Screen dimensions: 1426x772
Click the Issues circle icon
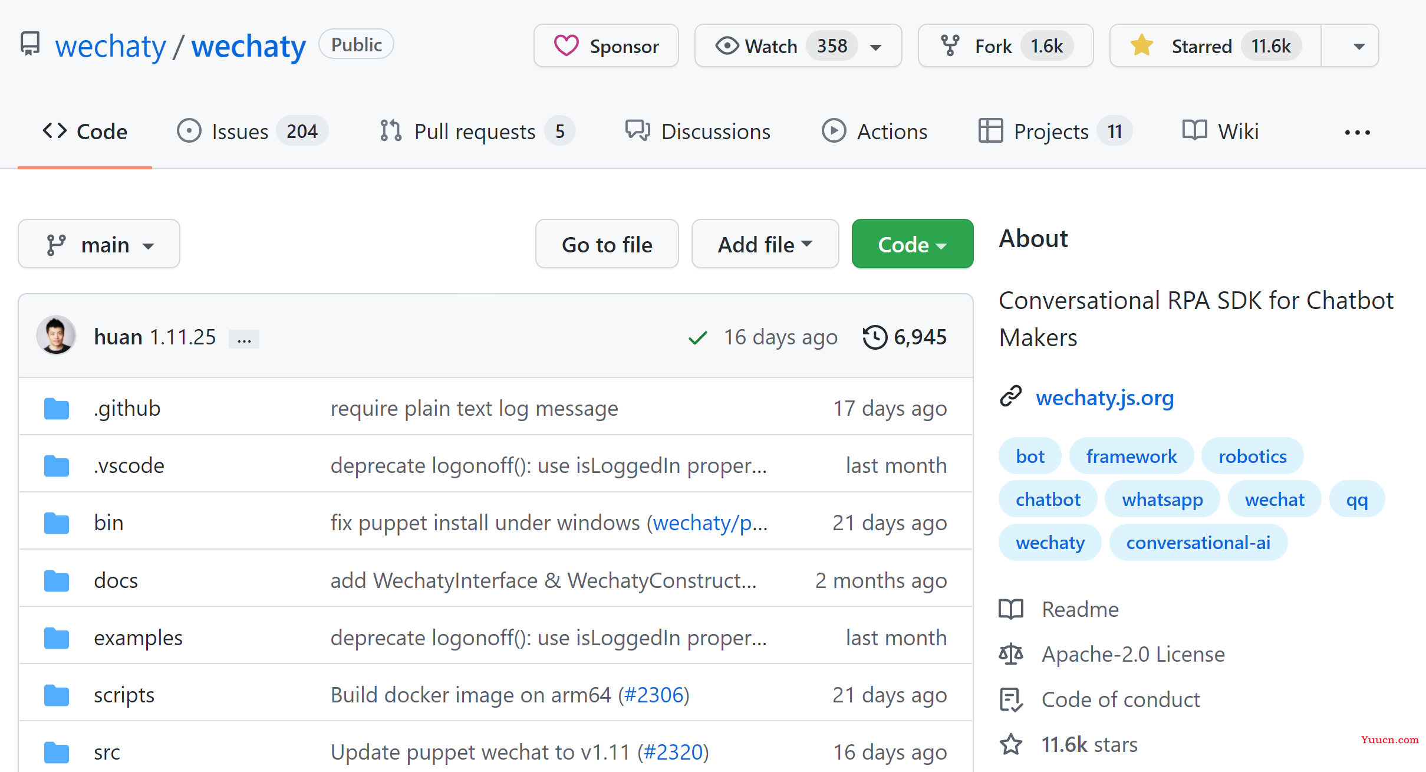[x=189, y=132]
